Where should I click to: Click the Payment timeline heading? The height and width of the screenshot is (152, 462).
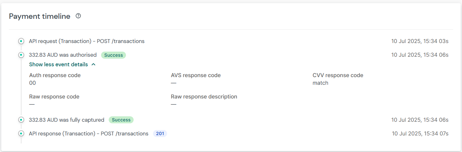pyautogui.click(x=40, y=16)
